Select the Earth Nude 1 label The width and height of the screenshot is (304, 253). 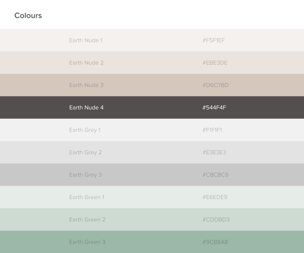86,40
